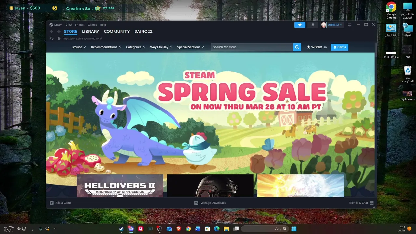Screen dimensions: 416x234
Task: Click the Manage Downloads icon
Action: point(196,203)
